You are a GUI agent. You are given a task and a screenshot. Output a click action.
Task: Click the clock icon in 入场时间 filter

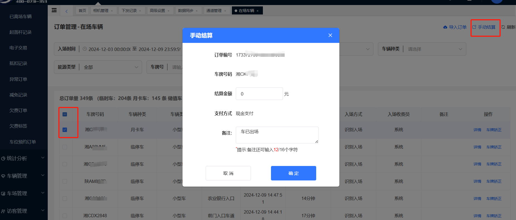point(85,49)
